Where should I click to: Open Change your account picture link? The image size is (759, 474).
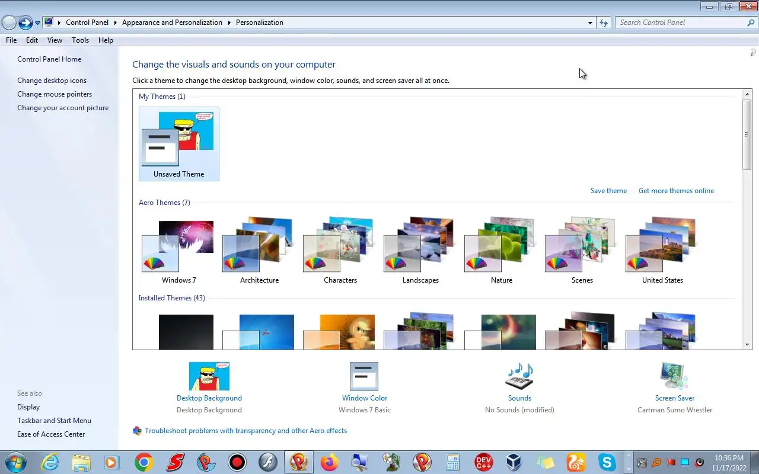click(63, 108)
